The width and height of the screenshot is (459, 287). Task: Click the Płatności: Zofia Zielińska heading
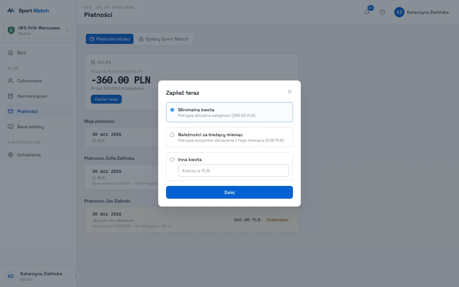(x=109, y=158)
